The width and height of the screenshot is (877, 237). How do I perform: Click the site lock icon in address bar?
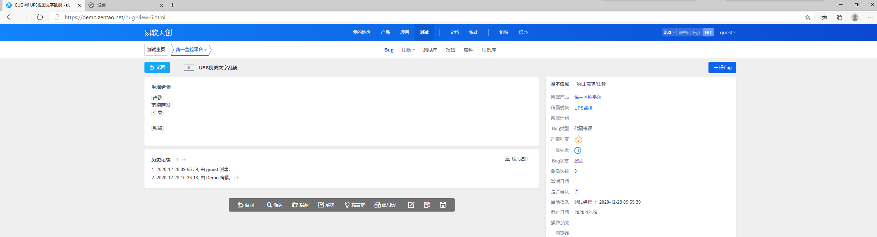point(57,17)
